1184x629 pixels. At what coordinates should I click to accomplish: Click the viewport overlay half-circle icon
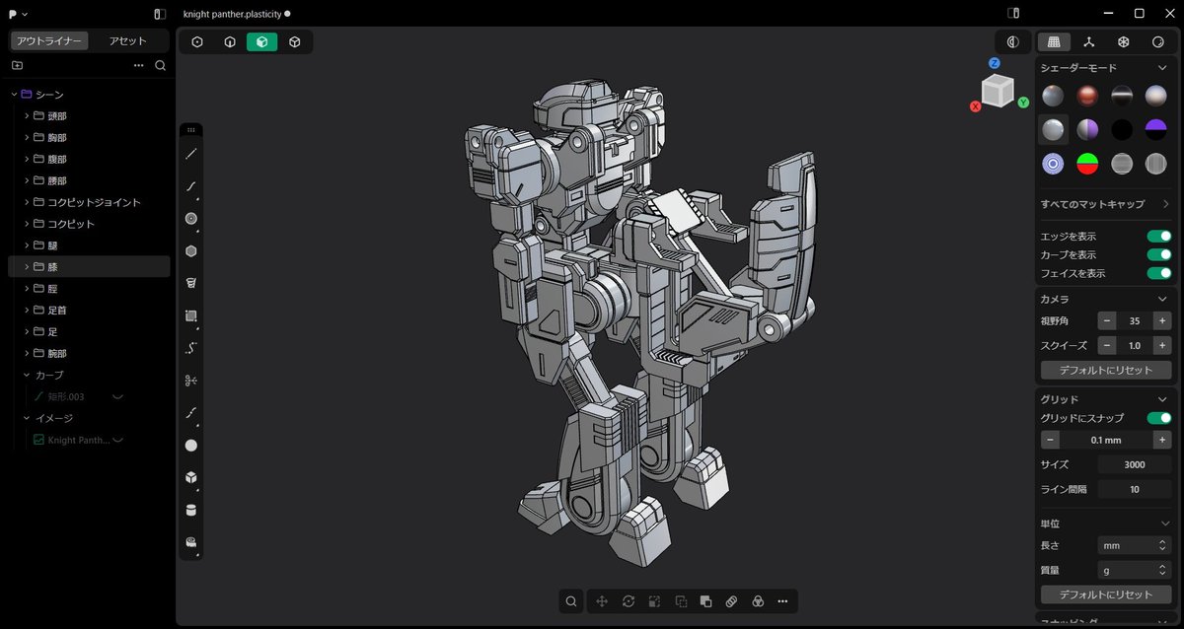1012,42
